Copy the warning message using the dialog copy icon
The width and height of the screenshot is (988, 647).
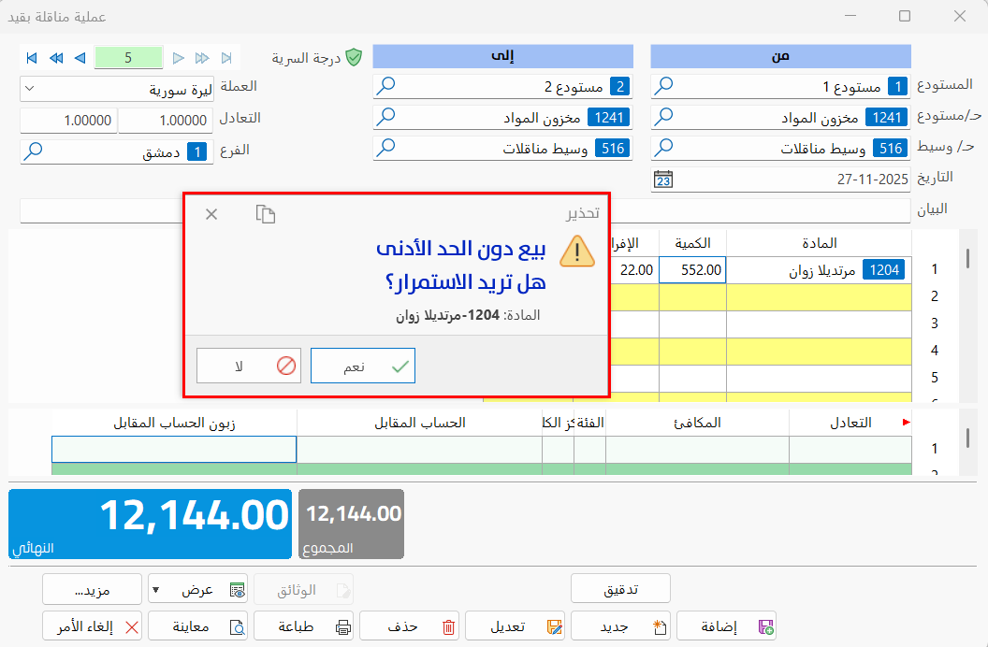tap(266, 213)
